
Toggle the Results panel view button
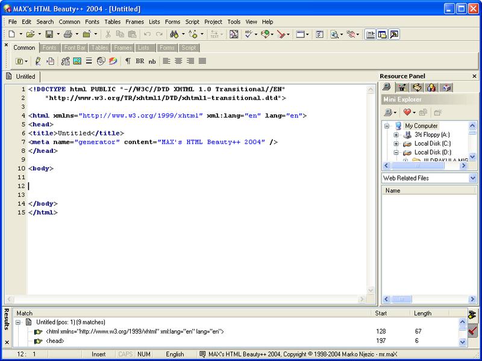(x=394, y=34)
